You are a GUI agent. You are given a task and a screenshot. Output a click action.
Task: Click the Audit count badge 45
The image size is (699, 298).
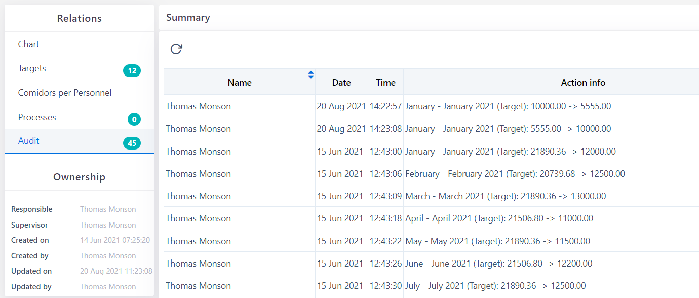point(132,143)
